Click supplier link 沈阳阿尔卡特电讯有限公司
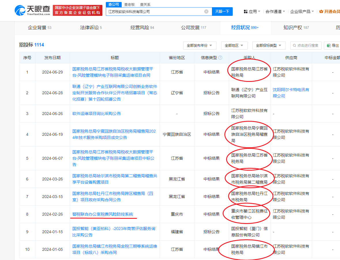The width and height of the screenshot is (340, 260). point(291,93)
